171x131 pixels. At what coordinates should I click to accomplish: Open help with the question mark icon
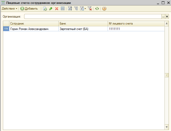click(x=104, y=9)
